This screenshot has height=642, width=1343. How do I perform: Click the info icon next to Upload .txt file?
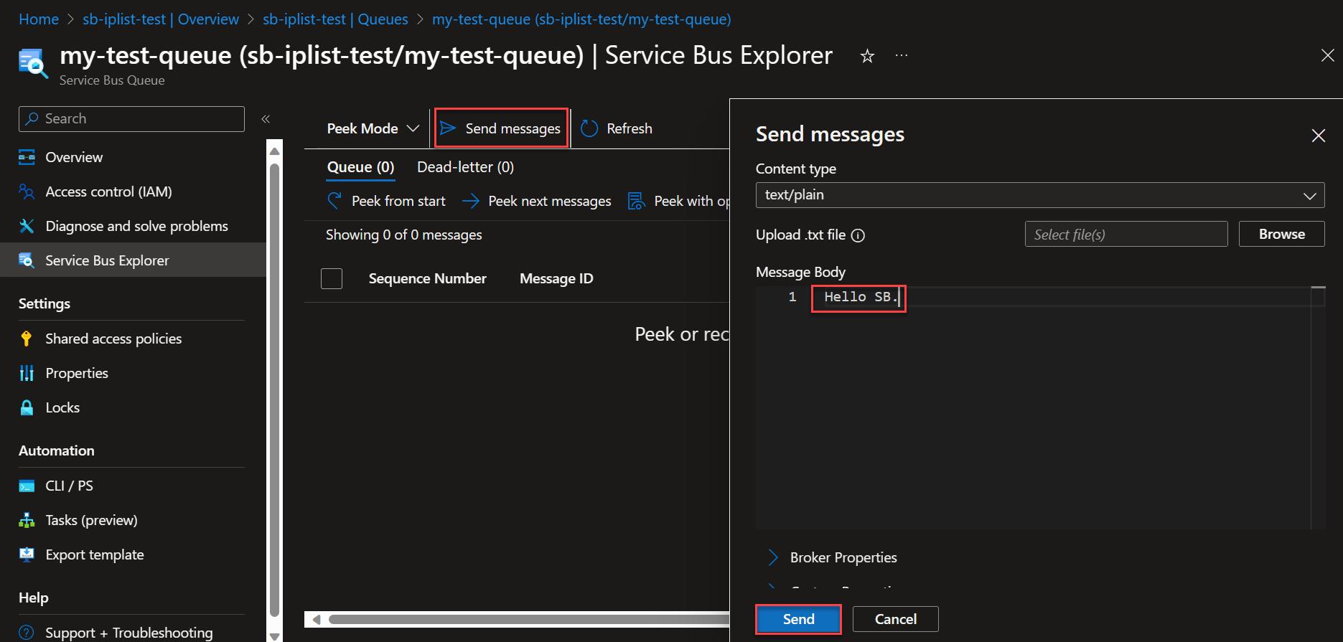coord(858,235)
